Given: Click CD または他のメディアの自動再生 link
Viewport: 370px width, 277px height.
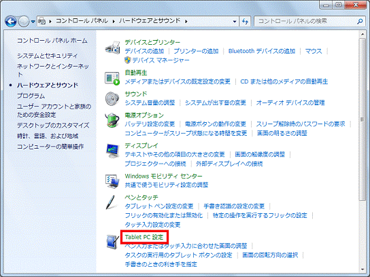Looking at the screenshot, I should 284,81.
